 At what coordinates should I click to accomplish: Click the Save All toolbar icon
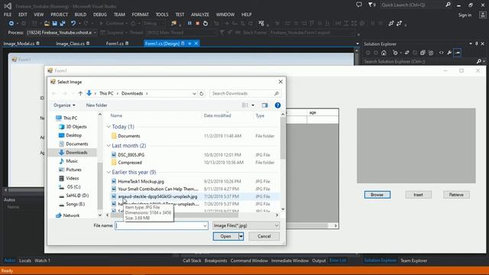63,24
